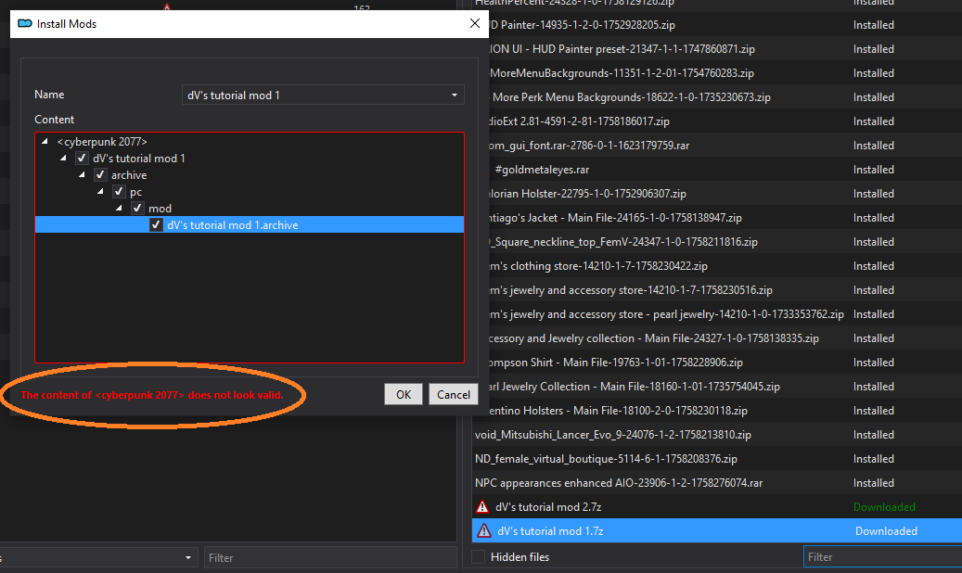
Task: Collapse the pc folder tree arrow
Action: [x=101, y=192]
